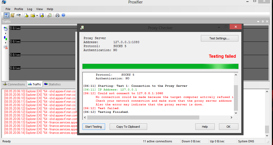Click 'SOCKS 5' protocol value in header
273x145 pixels.
[x=120, y=46]
